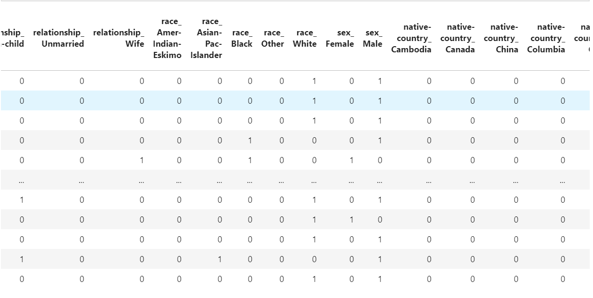Select the 1 value in race_Asian-Pac-Islander column
This screenshot has height=298, width=593.
pos(220,259)
